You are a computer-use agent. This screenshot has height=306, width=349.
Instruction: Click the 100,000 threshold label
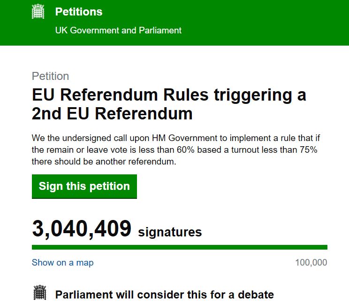311,262
